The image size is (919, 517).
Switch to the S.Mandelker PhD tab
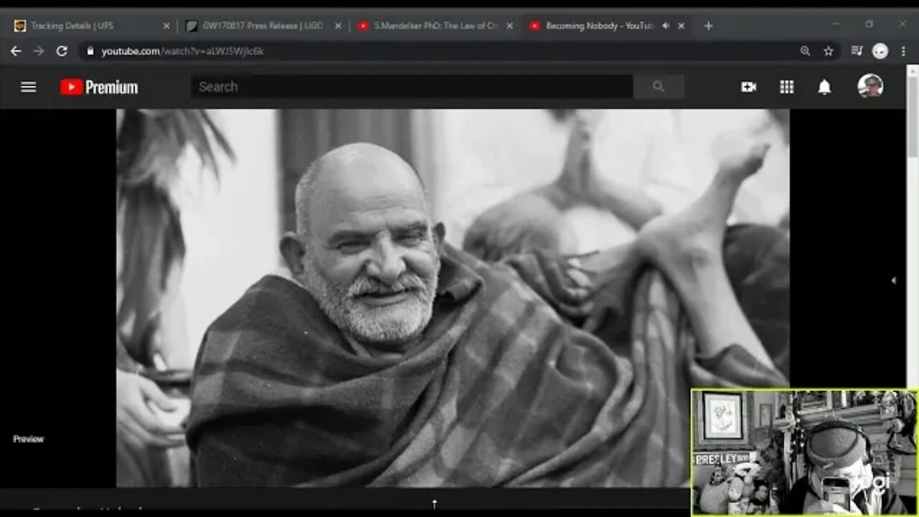tap(434, 26)
